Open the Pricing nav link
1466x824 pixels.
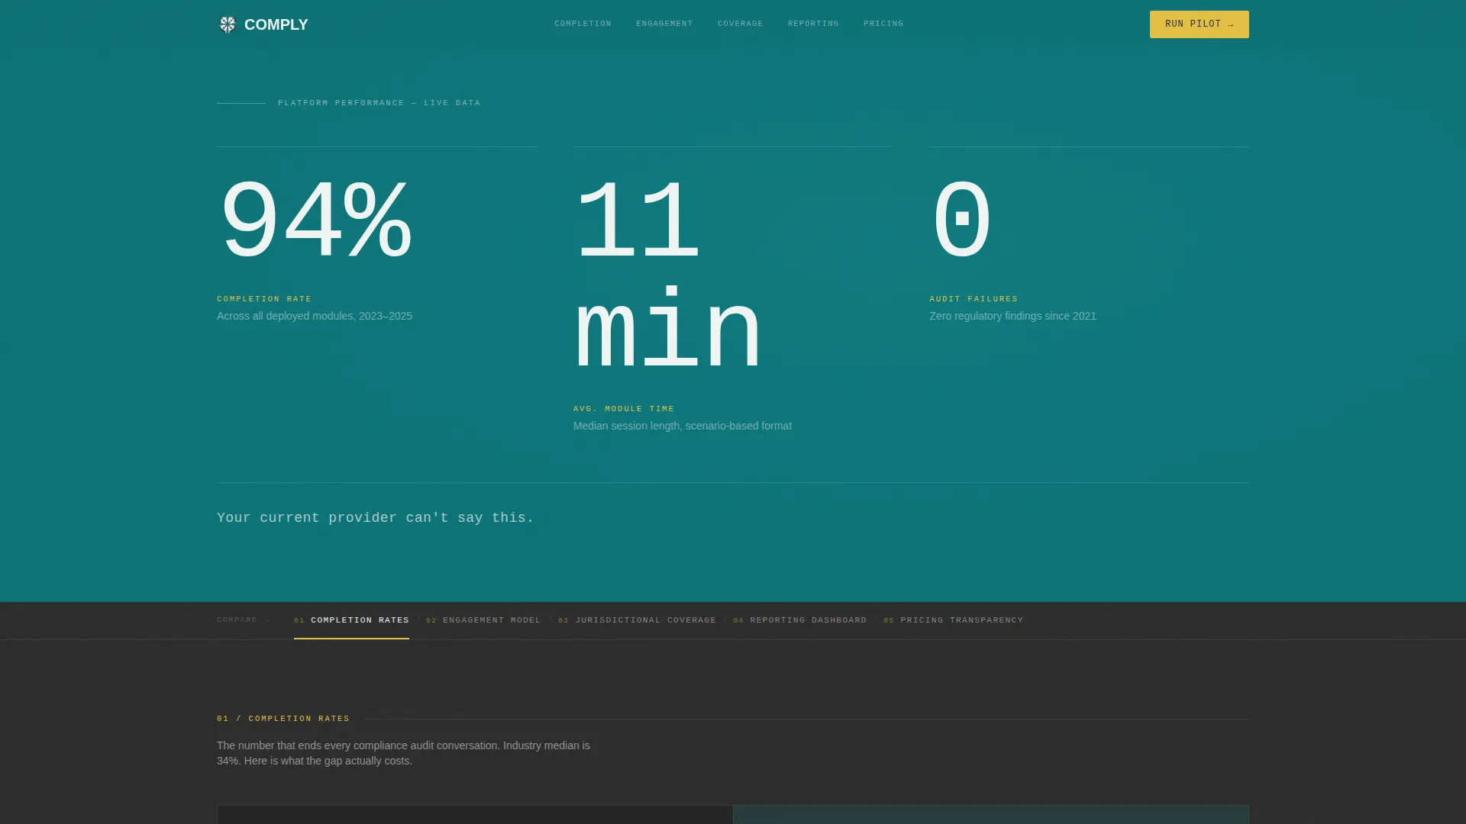click(883, 24)
